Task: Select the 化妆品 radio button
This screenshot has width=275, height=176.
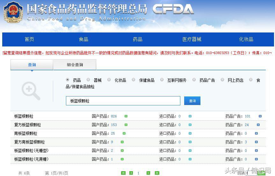Action: (x=109, y=80)
